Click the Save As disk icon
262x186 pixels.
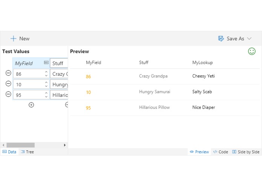(221, 38)
